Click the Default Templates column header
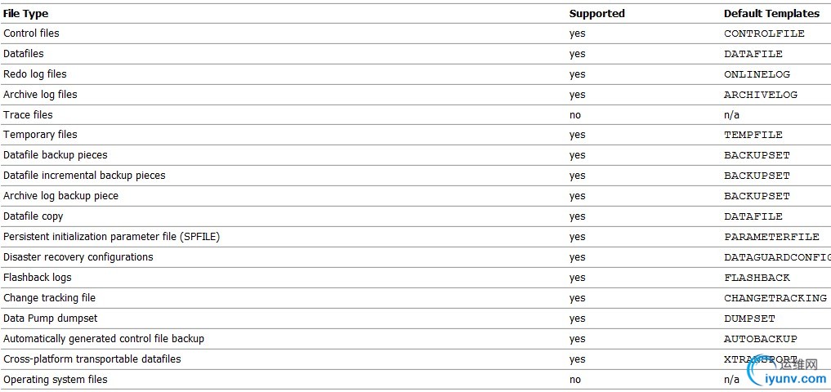The height and width of the screenshot is (392, 831). [x=771, y=13]
